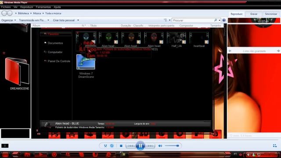
Task: Open the Ferramentas menu
Action: 43,7
